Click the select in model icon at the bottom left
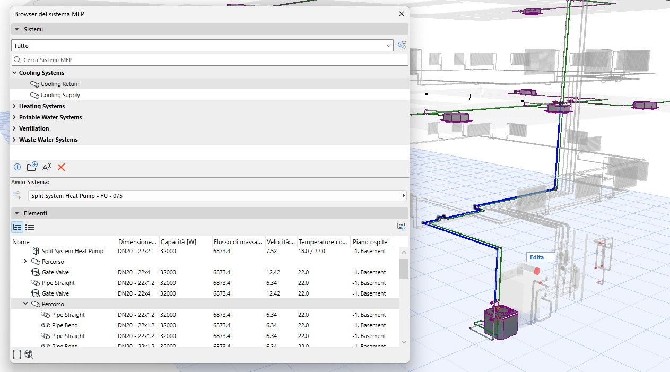 tap(17, 354)
